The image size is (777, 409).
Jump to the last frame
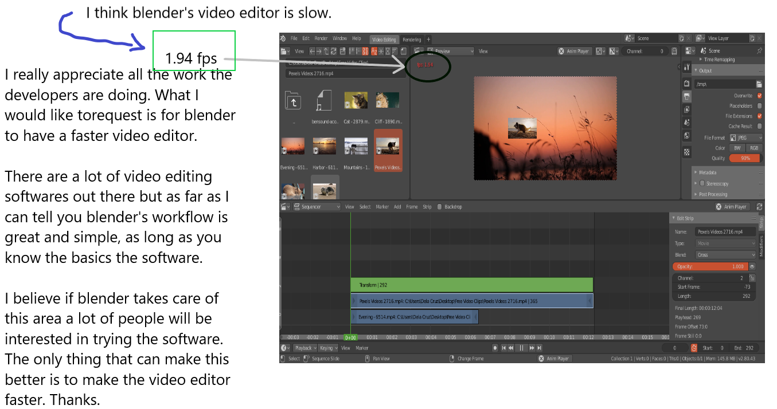point(540,348)
